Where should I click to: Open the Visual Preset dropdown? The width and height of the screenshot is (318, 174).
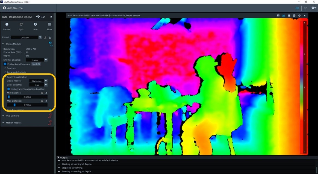pyautogui.click(x=38, y=81)
